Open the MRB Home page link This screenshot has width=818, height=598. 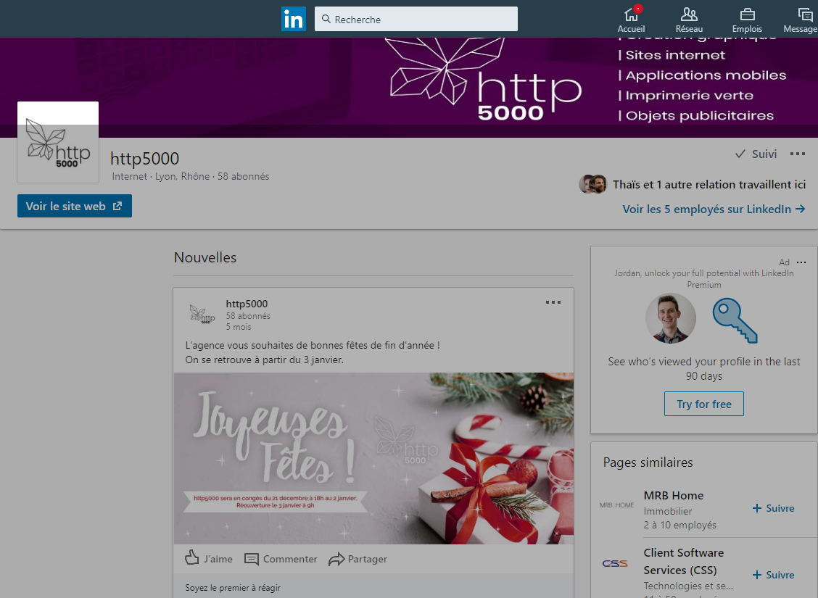coord(674,495)
